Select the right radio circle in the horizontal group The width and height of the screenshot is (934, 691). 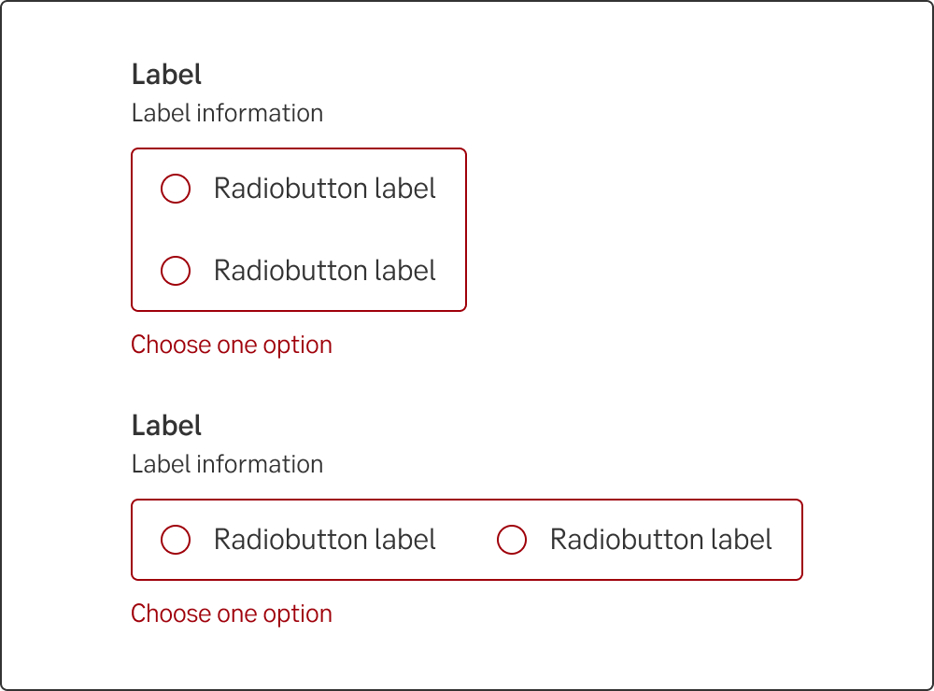click(512, 540)
